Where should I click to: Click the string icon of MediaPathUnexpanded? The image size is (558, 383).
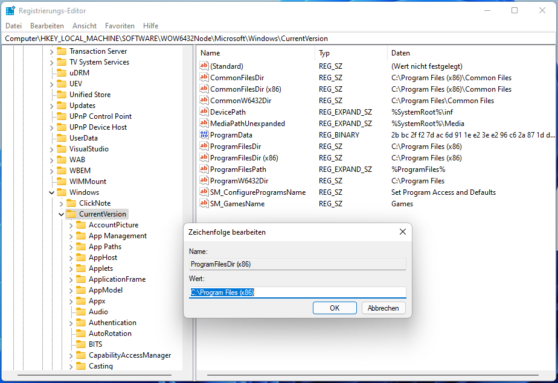pos(204,123)
